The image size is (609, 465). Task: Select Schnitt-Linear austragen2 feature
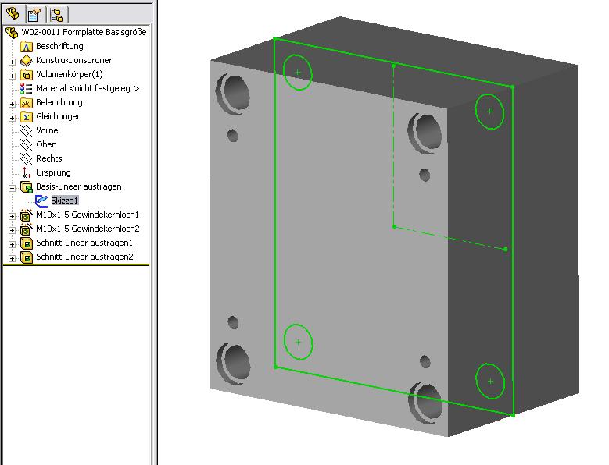(x=84, y=257)
